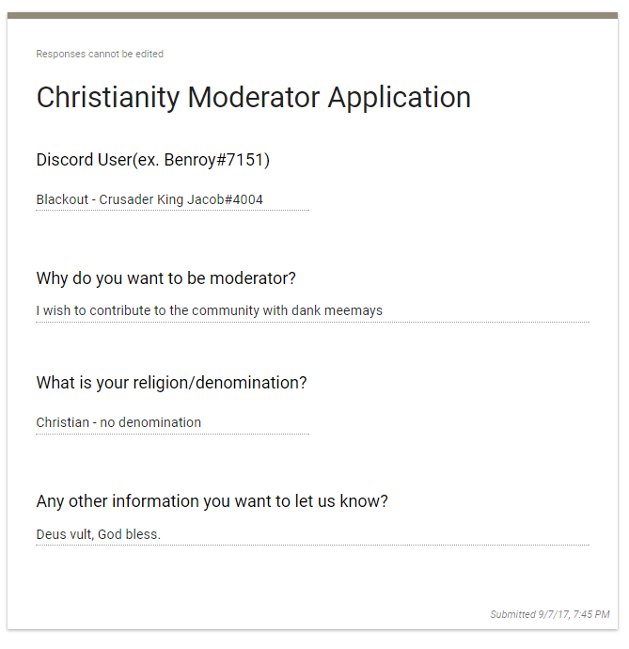Image resolution: width=629 pixels, height=649 pixels.
Task: Click the Discord username answer field
Action: (x=172, y=200)
